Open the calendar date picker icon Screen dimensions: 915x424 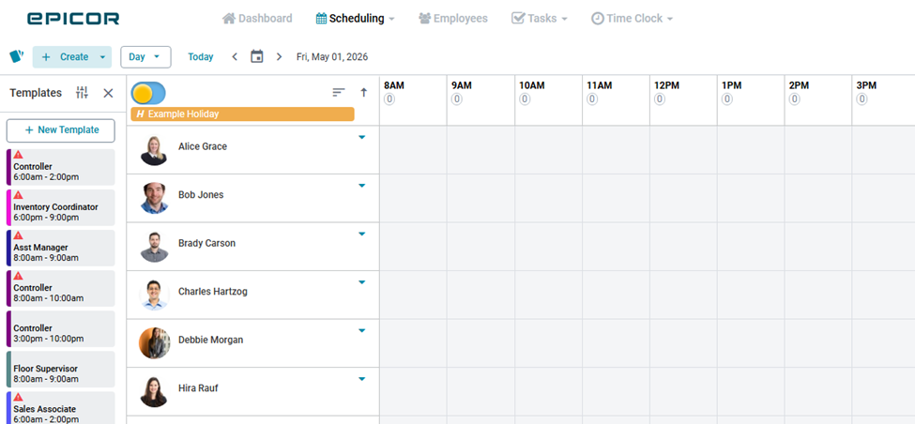[x=257, y=56]
